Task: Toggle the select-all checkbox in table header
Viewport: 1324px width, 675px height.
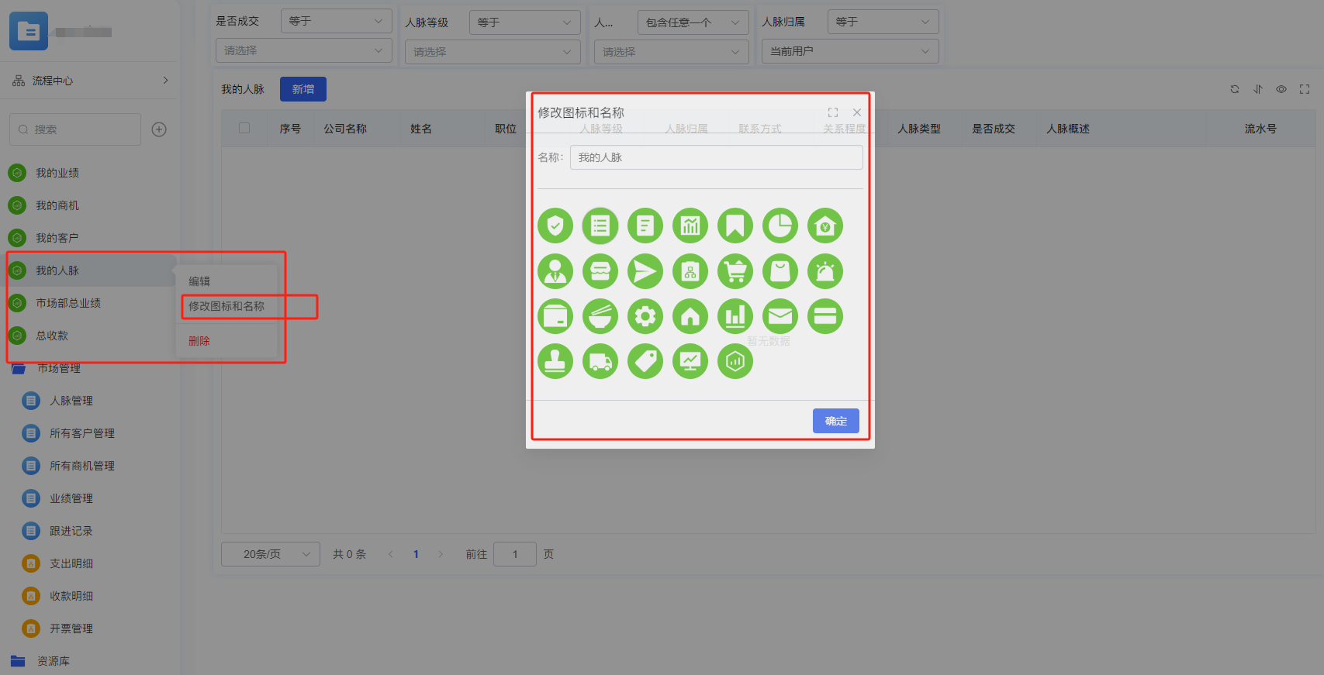Action: click(244, 129)
